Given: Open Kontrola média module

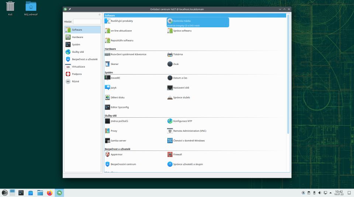Looking at the screenshot, I should [198, 23].
